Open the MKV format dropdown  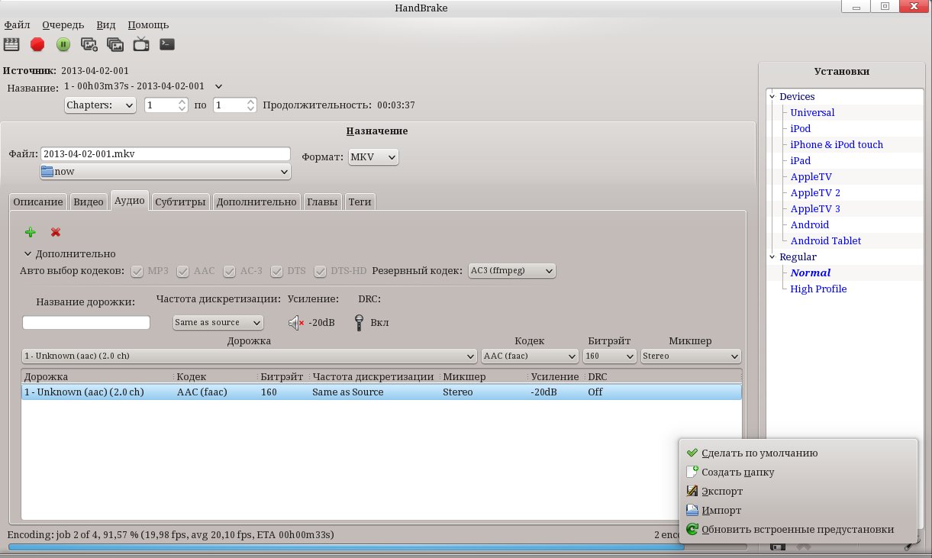(373, 157)
